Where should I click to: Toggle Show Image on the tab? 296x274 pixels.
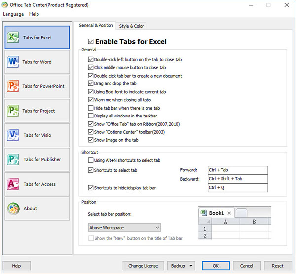coord(91,140)
